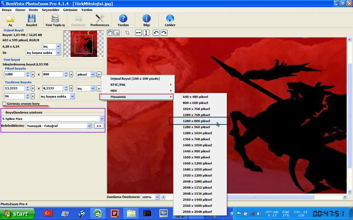This screenshot has width=353, height=220.
Task: Save the image with the Kaydet icon
Action: pyautogui.click(x=32, y=20)
